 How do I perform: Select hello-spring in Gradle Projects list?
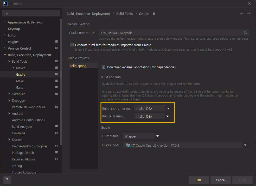pos(84,66)
